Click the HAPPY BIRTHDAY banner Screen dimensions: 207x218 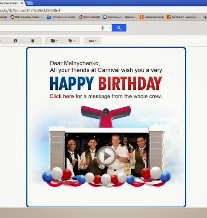click(x=106, y=83)
